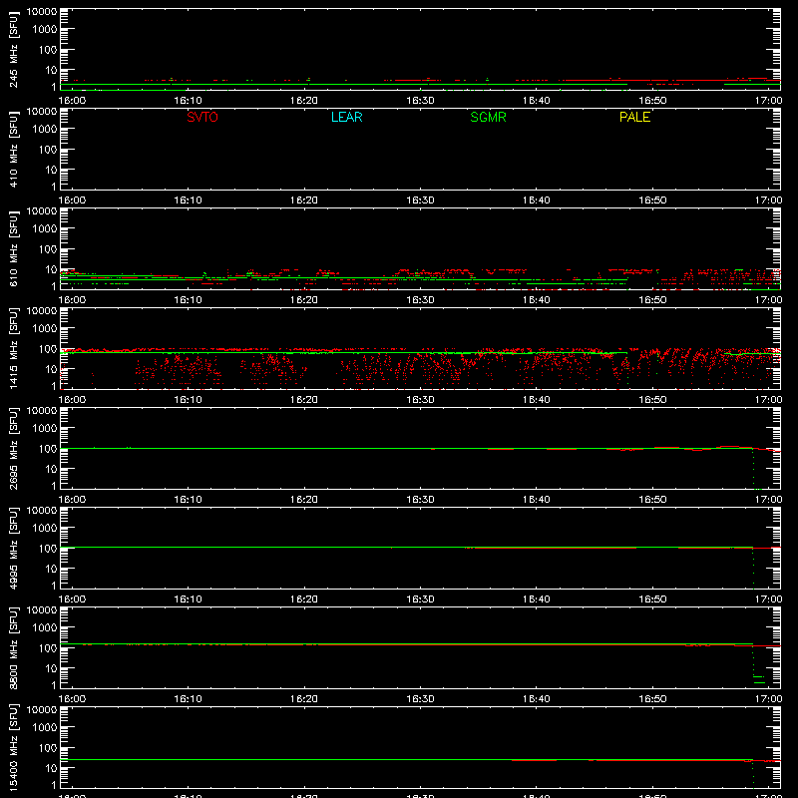The height and width of the screenshot is (798, 798).
Task: Click 16:50 tick under the 8800 MHz panel
Action: [652, 699]
